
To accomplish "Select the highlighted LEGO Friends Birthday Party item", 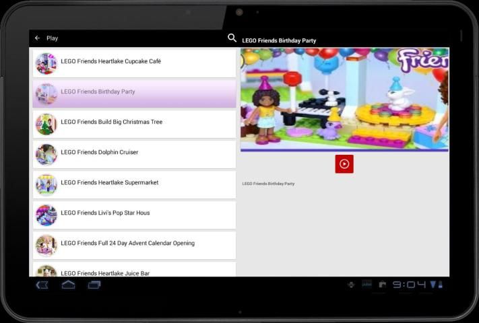I will pyautogui.click(x=135, y=92).
